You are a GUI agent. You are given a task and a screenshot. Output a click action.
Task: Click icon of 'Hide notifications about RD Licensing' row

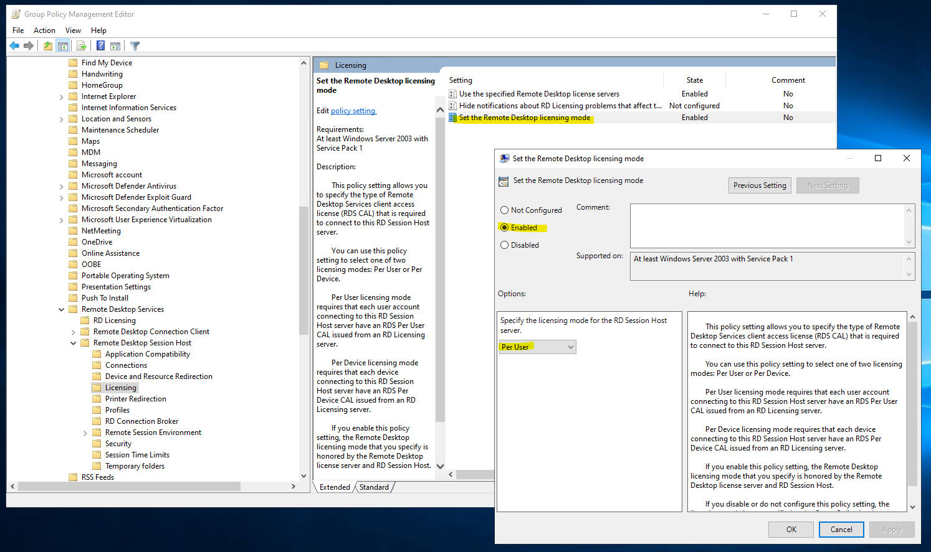coord(453,106)
